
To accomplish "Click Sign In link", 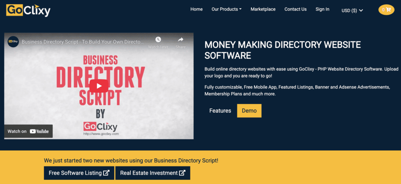I will coord(322,9).
